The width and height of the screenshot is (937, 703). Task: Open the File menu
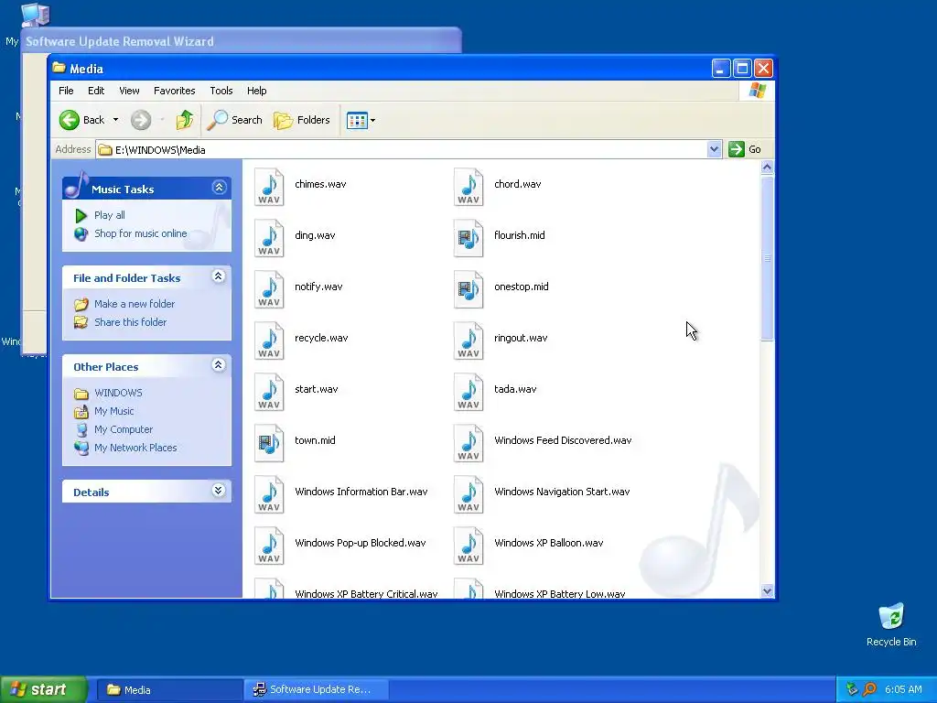tap(66, 91)
